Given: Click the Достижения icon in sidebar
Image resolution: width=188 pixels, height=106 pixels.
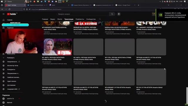Looking at the screenshot, I should point(4,85).
